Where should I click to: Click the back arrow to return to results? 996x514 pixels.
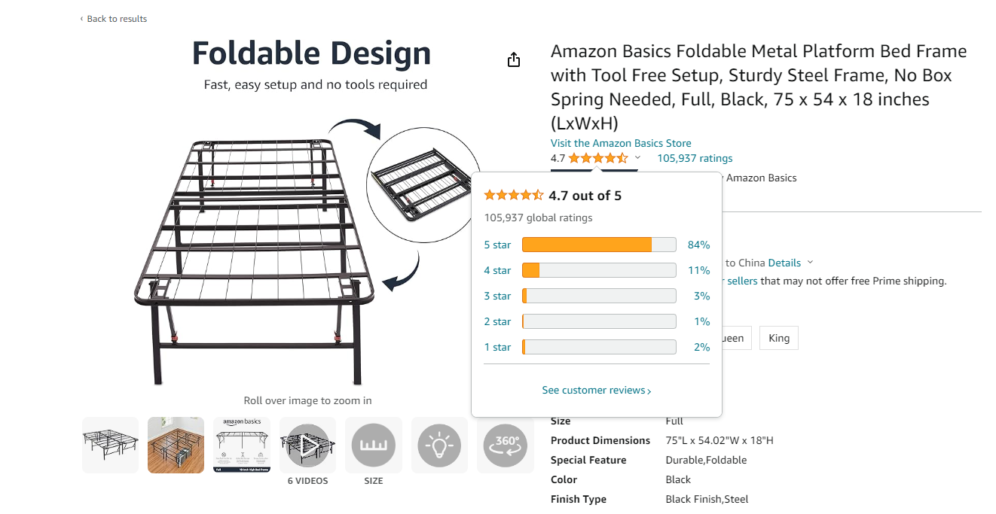[x=82, y=19]
